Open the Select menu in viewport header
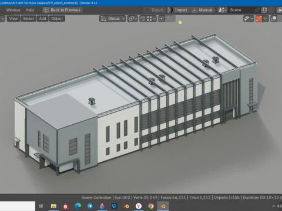The height and width of the screenshot is (211, 282). pyautogui.click(x=29, y=19)
